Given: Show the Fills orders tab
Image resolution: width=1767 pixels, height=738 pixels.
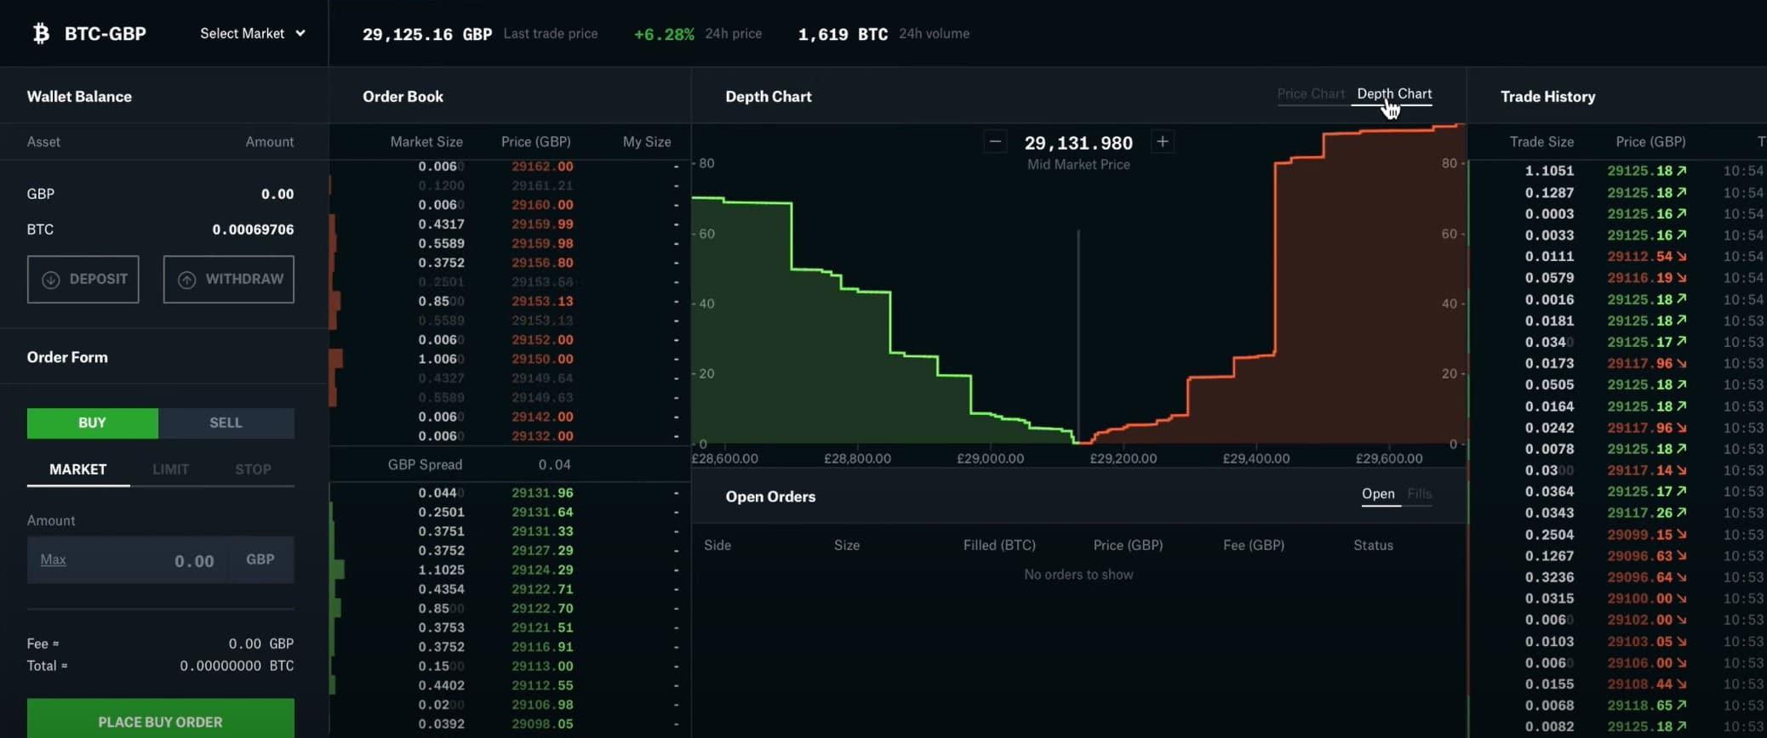Looking at the screenshot, I should 1420,494.
